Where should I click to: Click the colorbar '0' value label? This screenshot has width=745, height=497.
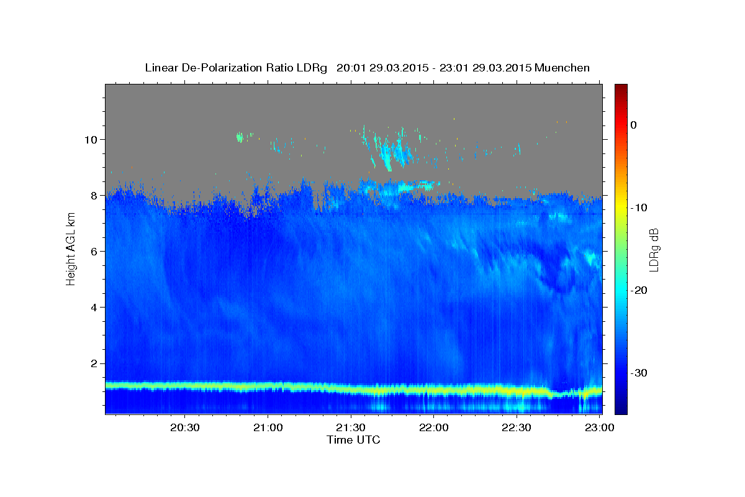click(x=633, y=125)
